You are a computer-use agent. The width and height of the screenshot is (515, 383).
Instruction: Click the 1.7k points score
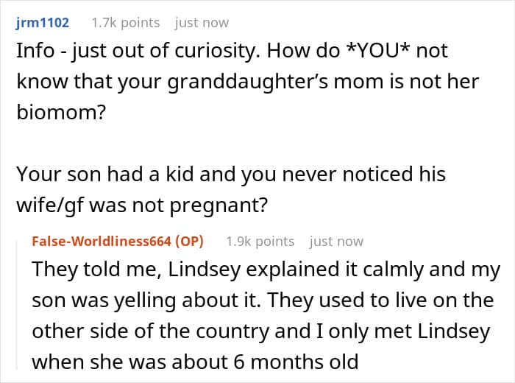pyautogui.click(x=126, y=23)
